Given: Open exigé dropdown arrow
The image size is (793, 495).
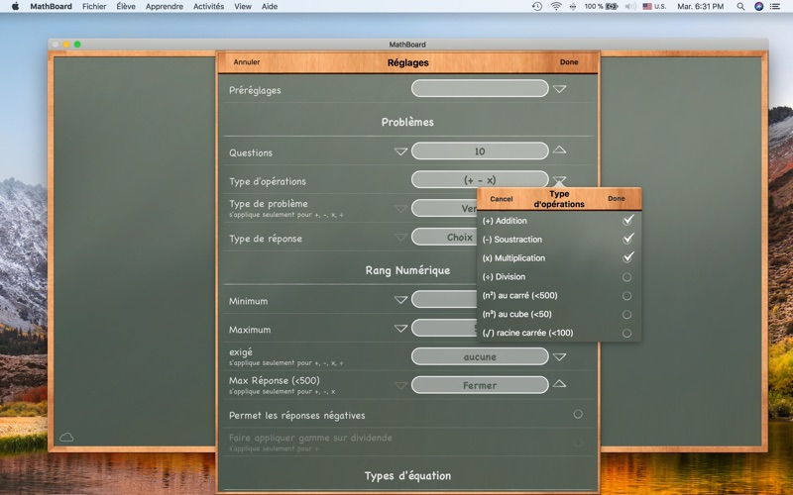Looking at the screenshot, I should 559,356.
